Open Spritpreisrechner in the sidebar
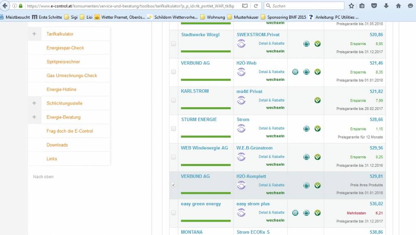Viewport: 416px width, 235px height. 63,62
